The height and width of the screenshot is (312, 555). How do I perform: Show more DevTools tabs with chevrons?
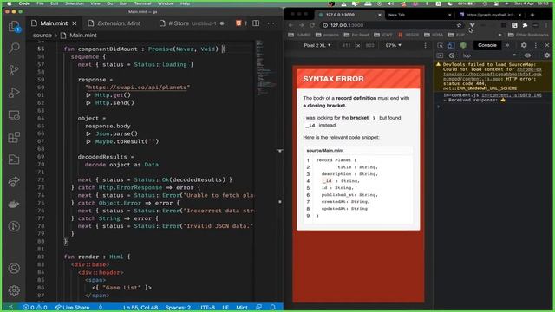[x=507, y=45]
